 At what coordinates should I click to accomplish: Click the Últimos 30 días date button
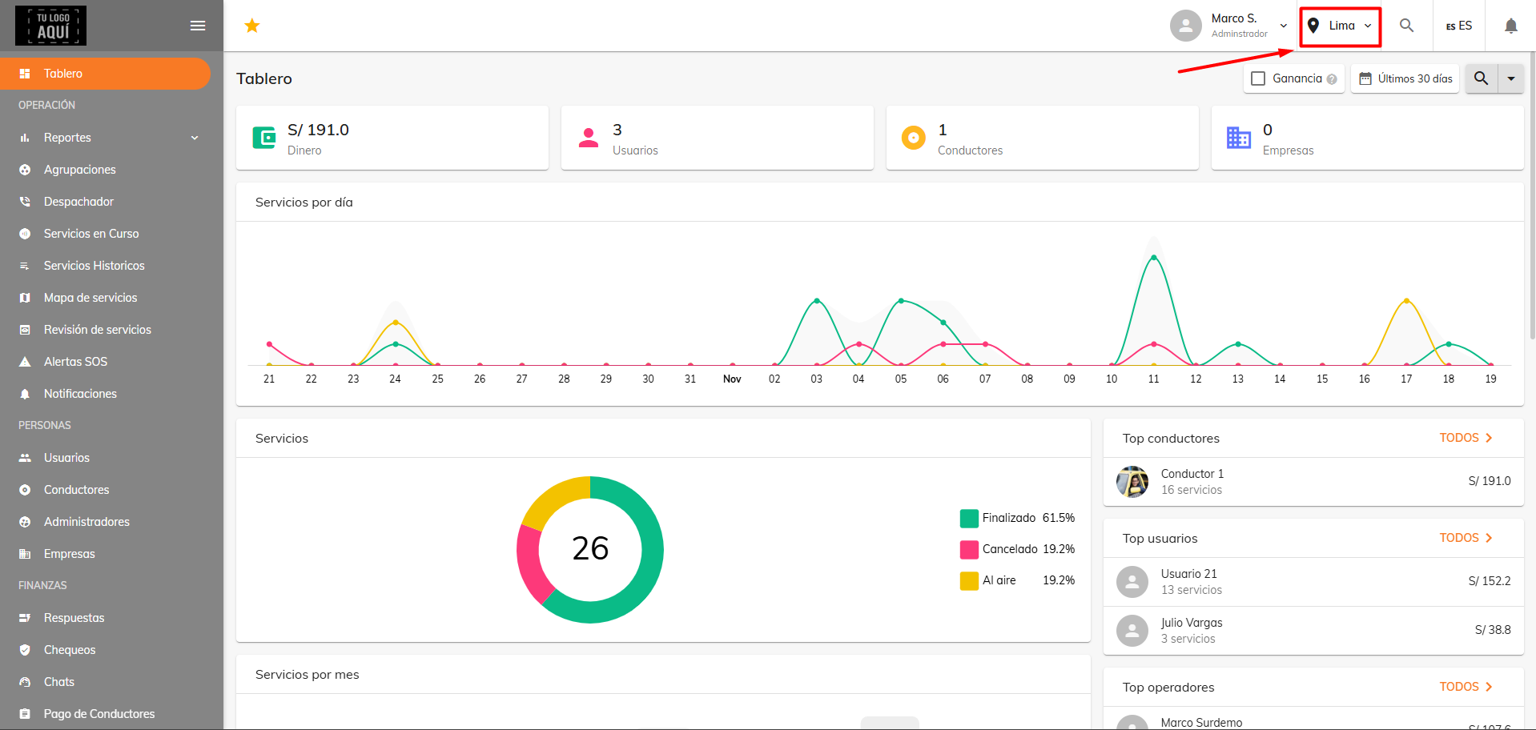tap(1405, 78)
